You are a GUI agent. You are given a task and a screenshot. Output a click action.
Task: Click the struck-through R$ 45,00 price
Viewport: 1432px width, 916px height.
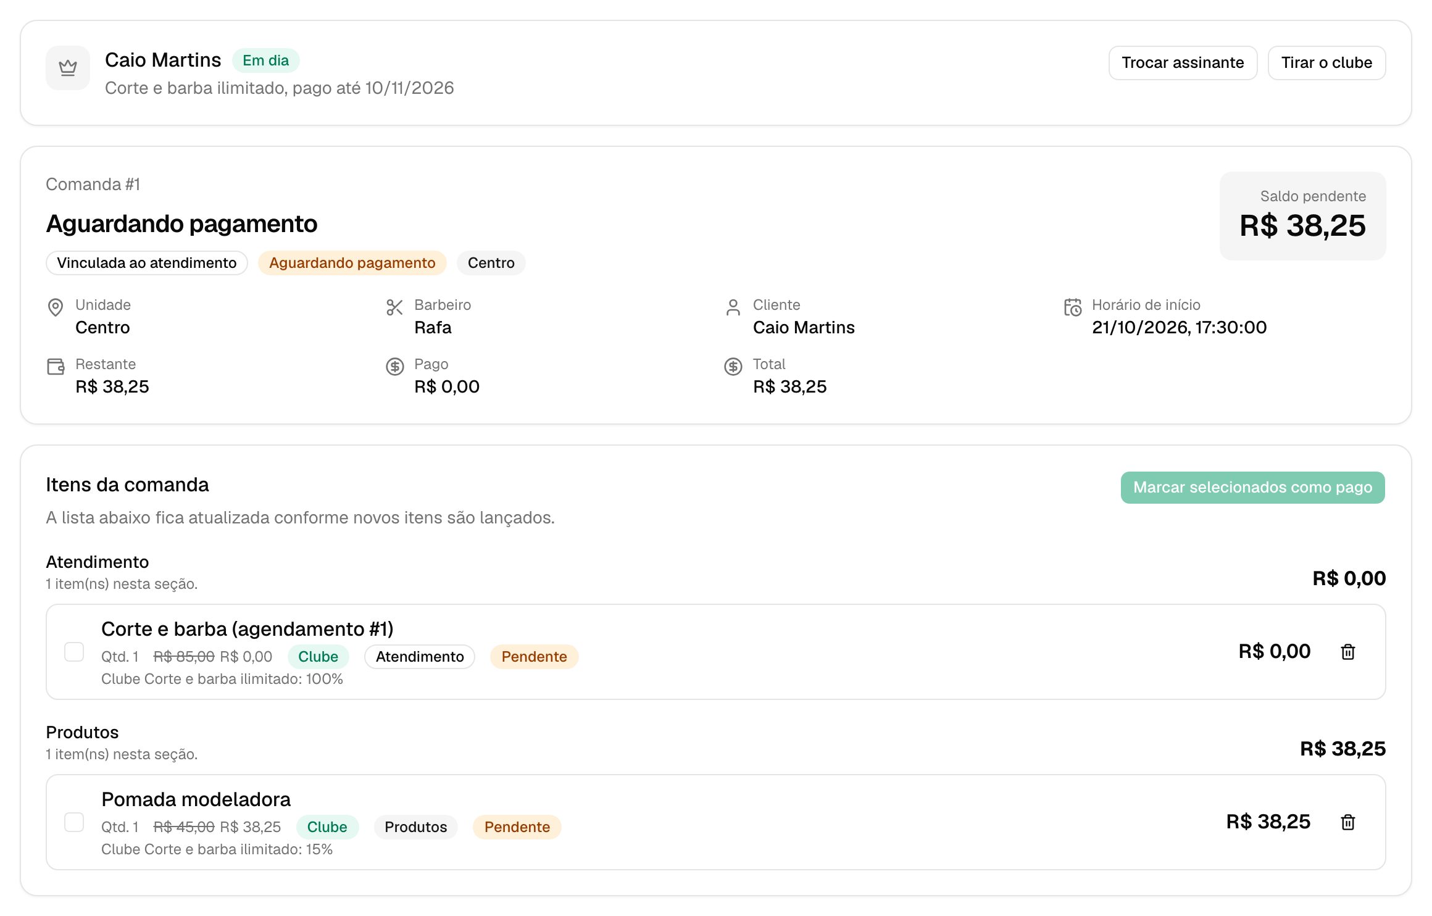click(x=184, y=827)
